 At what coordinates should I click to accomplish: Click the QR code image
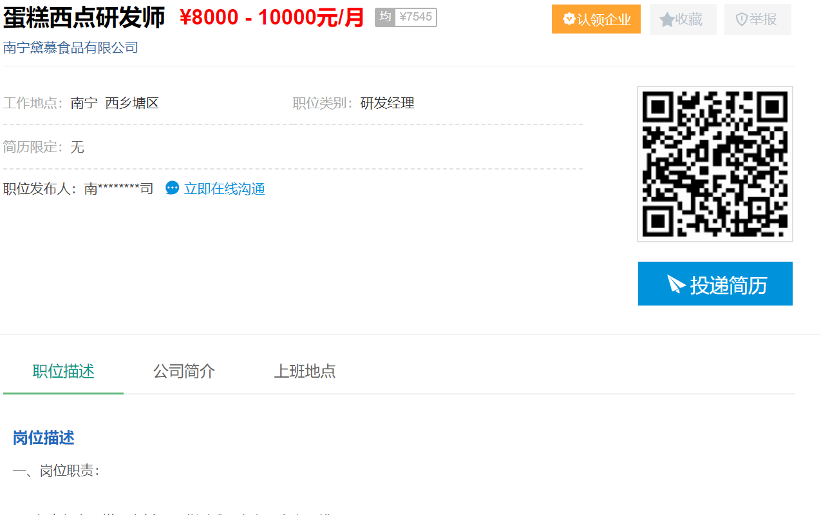[715, 164]
